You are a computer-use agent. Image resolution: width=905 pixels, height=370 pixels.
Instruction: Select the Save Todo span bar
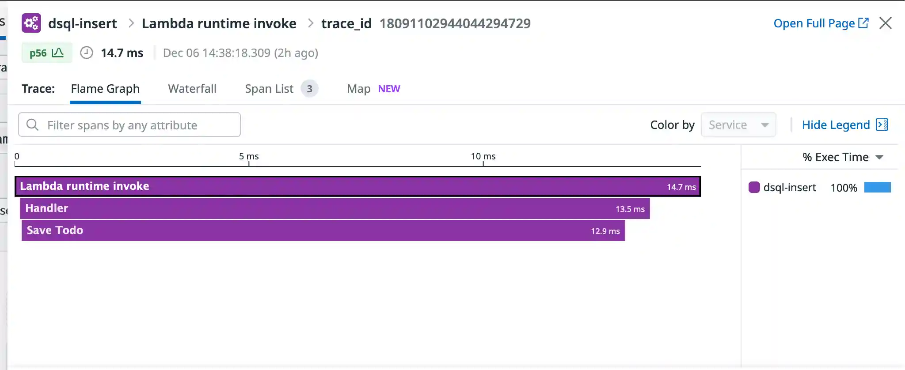pos(323,230)
